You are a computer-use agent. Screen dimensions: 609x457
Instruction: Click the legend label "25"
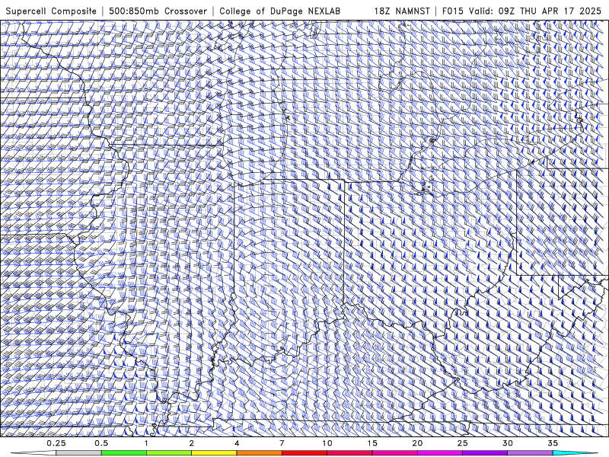pyautogui.click(x=462, y=443)
